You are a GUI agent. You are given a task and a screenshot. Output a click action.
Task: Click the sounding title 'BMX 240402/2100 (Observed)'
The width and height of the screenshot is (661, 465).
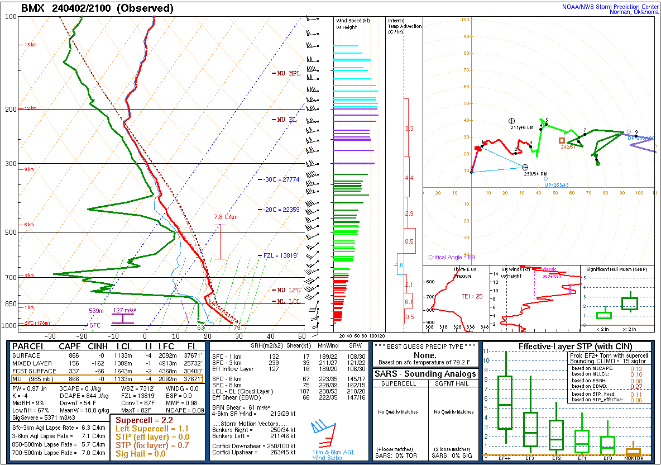click(x=97, y=8)
